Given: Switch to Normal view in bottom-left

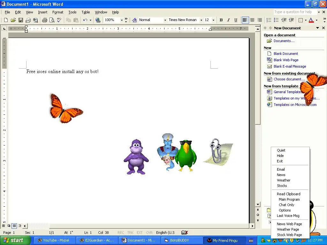Looking at the screenshot, I should click(4, 226).
